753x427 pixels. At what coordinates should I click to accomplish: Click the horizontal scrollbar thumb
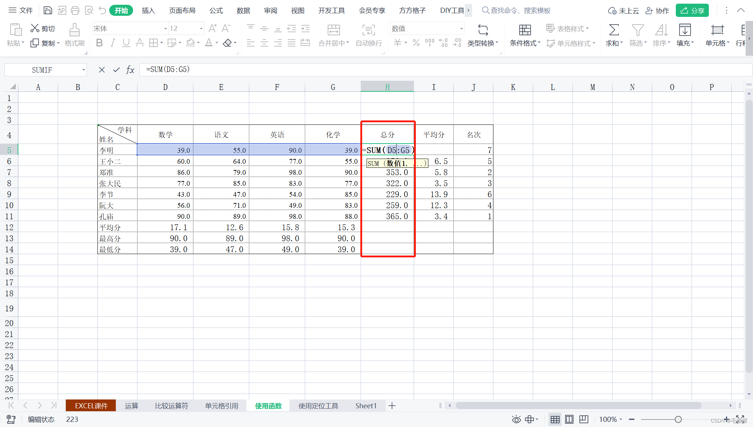pyautogui.click(x=578, y=406)
